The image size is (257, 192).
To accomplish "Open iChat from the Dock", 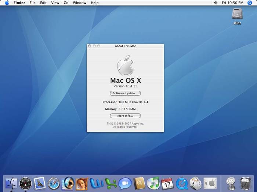I will [x=125, y=184].
